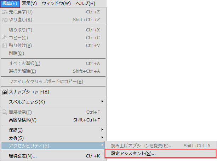Click the Shift+Ctrl+F shortcut text
The width and height of the screenshot is (217, 161).
87,120
